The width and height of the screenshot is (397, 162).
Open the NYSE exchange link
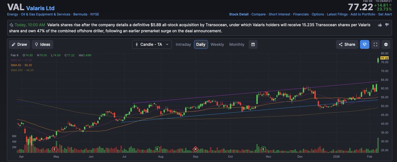point(95,14)
